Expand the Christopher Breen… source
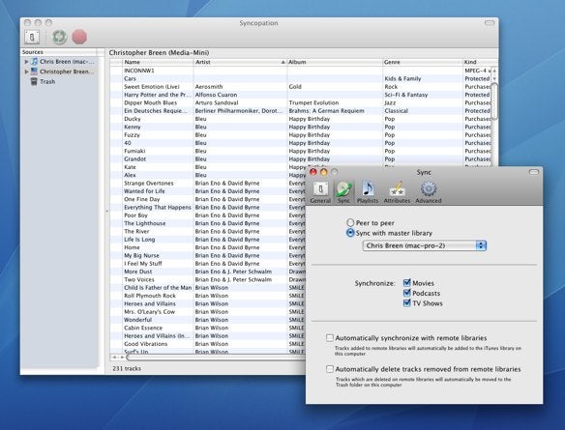This screenshot has height=430, width=565. click(26, 72)
